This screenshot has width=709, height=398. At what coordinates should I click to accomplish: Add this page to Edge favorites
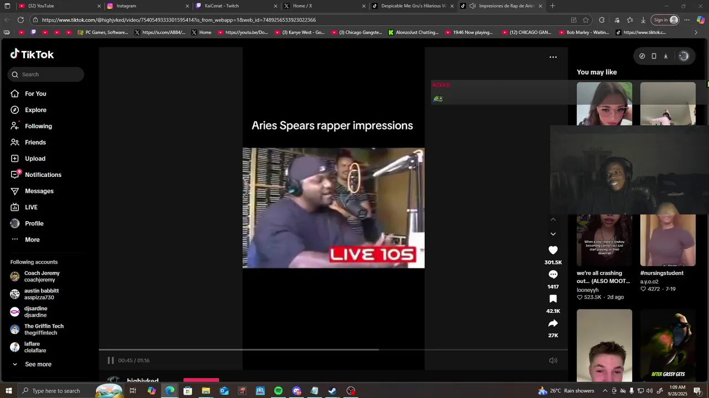(x=585, y=20)
